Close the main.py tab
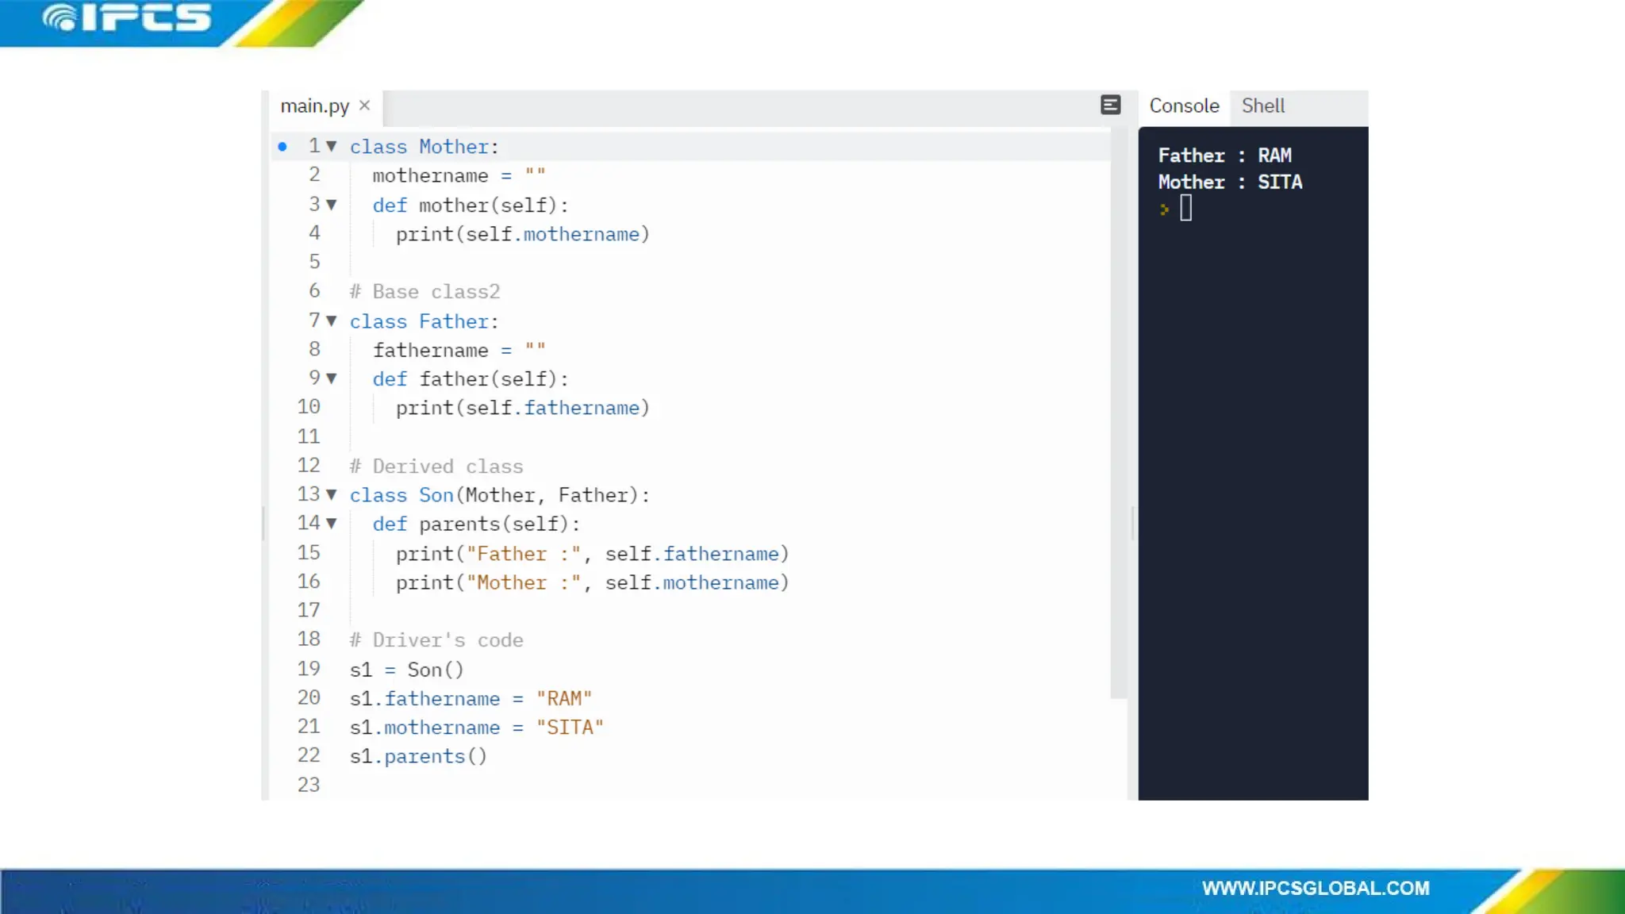Screen dimensions: 1625x914 click(x=364, y=106)
